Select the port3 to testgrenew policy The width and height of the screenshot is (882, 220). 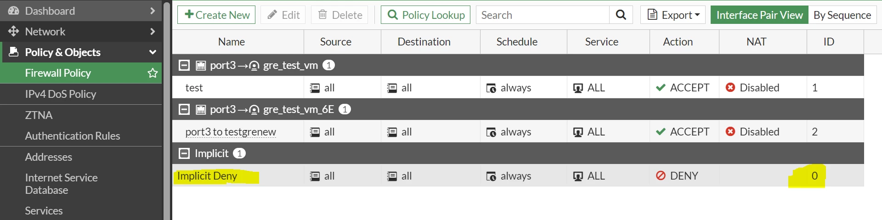click(231, 132)
